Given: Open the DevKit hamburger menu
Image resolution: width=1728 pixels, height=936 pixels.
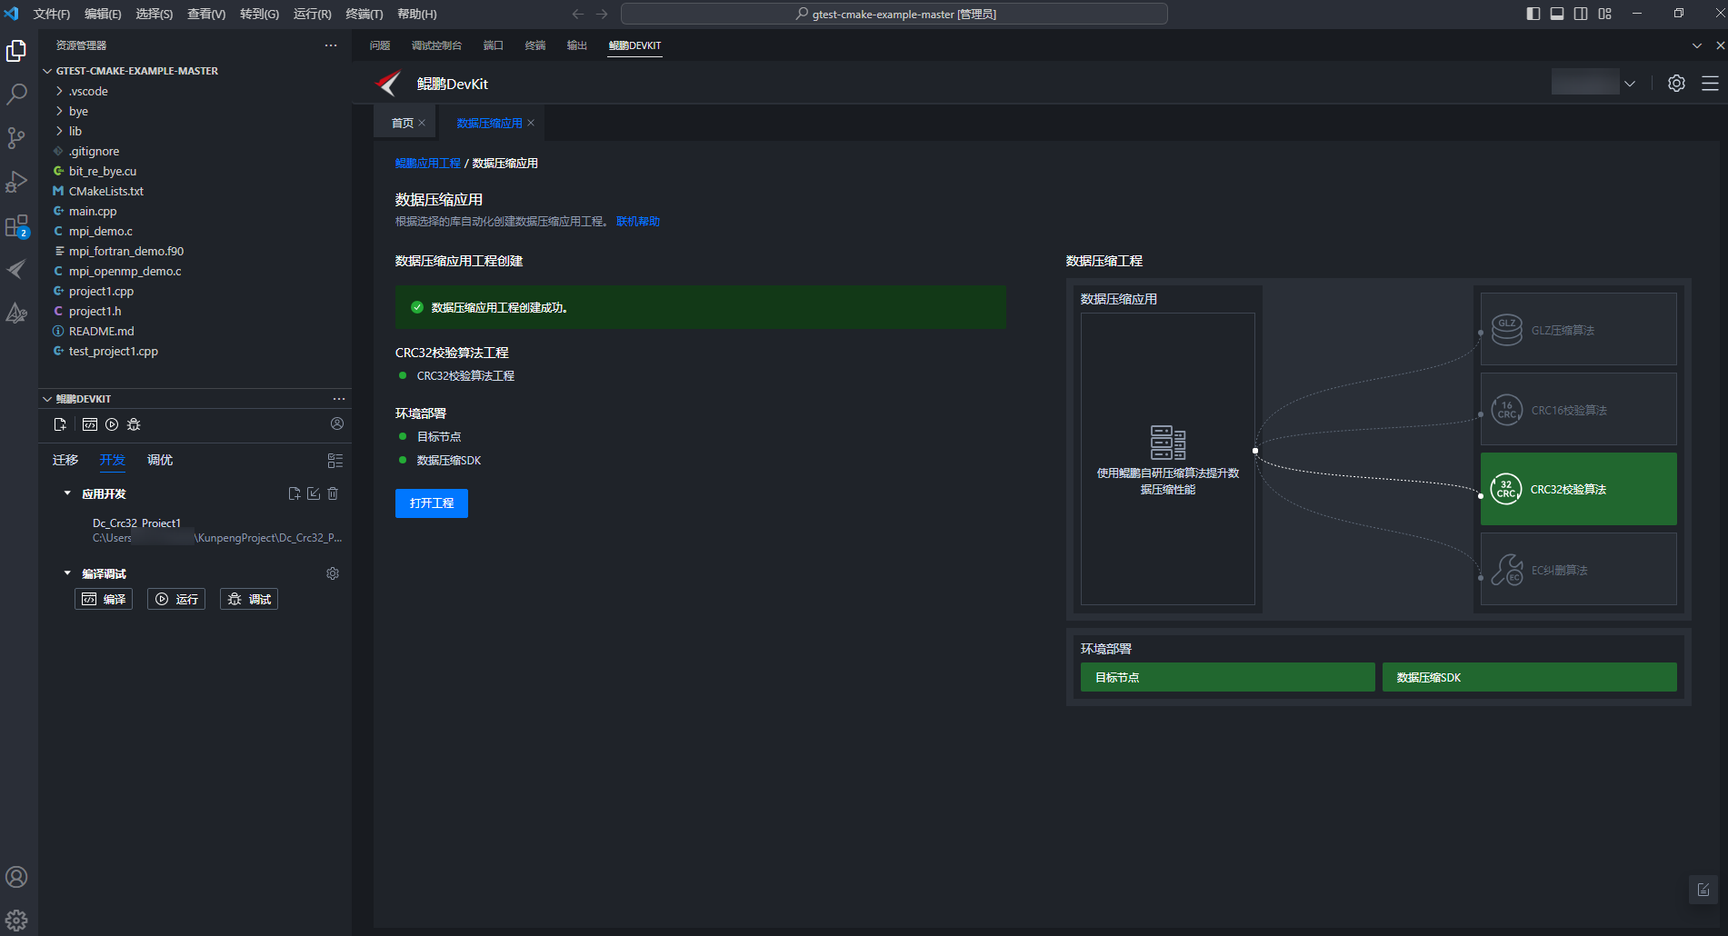Looking at the screenshot, I should [1710, 84].
